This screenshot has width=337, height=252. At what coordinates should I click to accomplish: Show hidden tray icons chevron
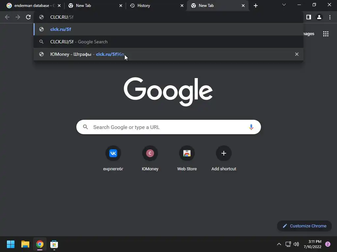(279, 244)
